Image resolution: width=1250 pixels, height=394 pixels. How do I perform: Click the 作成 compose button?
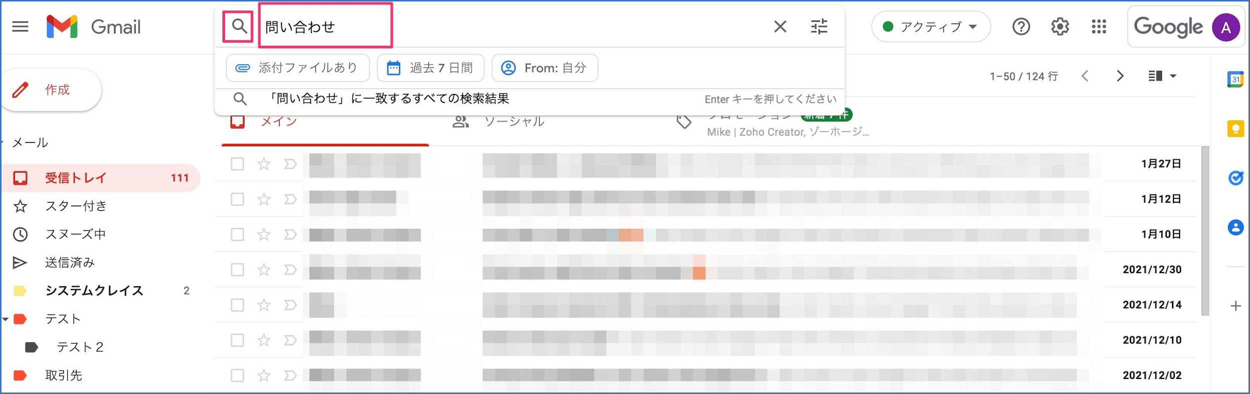[51, 90]
